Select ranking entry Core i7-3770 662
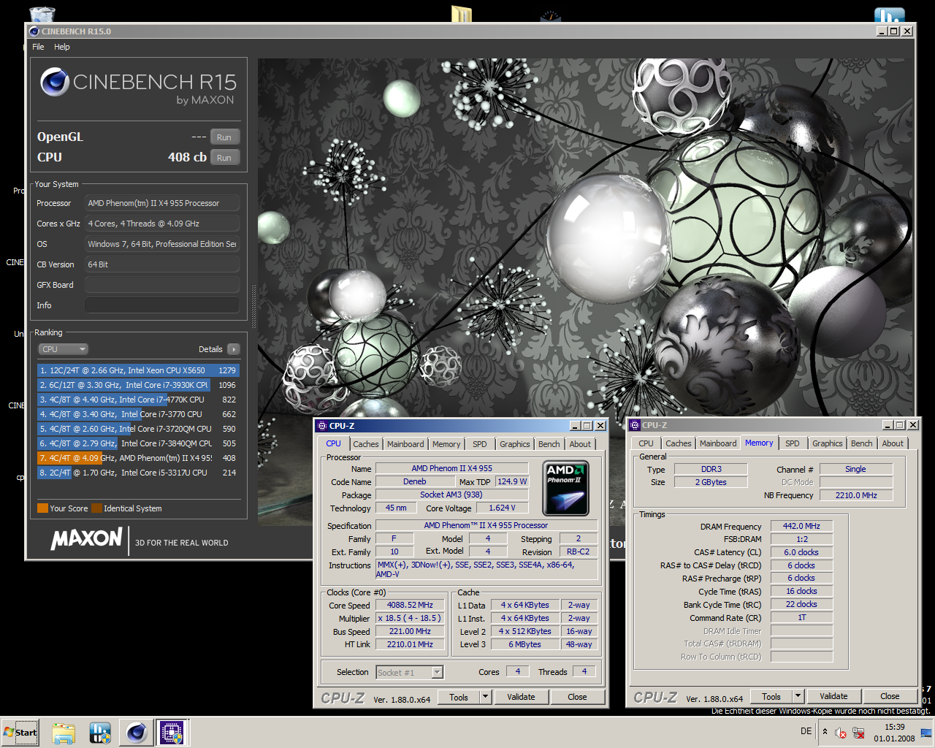This screenshot has height=748, width=935. [138, 414]
